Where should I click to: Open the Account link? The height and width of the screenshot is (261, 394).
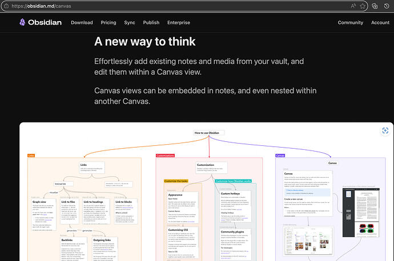pyautogui.click(x=380, y=23)
